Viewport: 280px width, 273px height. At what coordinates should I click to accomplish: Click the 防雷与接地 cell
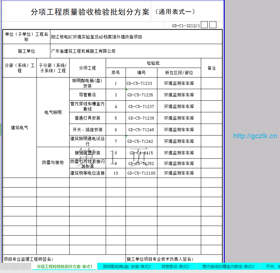53,162
